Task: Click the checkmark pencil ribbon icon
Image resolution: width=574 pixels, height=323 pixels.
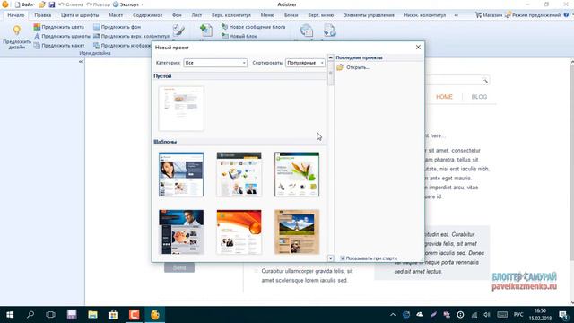Action: [178, 31]
